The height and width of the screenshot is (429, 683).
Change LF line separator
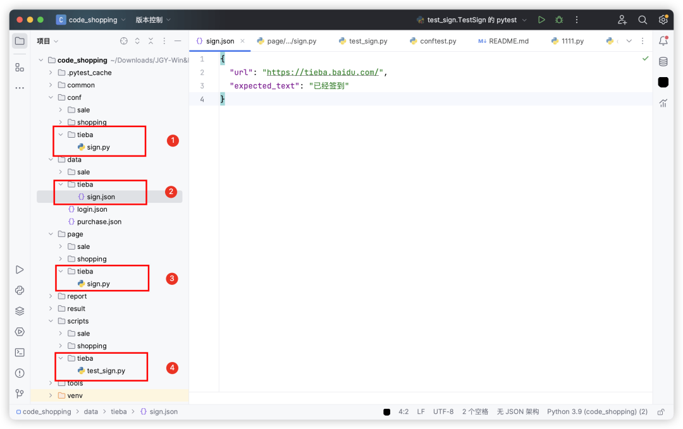tap(421, 411)
